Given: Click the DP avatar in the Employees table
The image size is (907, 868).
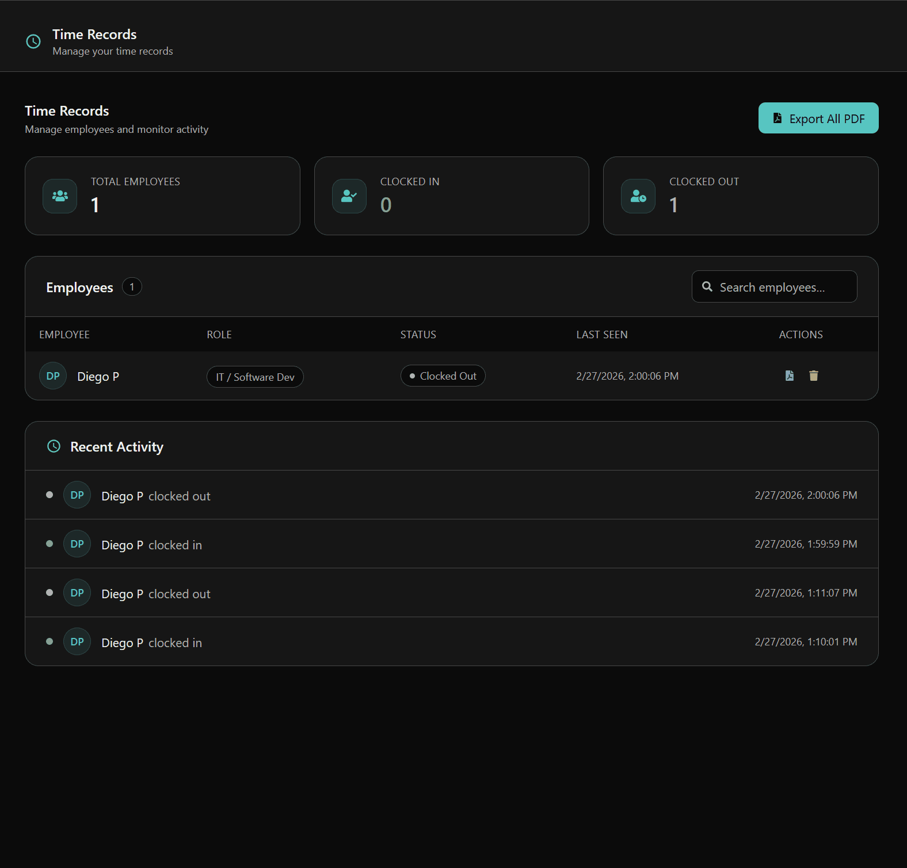Looking at the screenshot, I should [x=53, y=376].
